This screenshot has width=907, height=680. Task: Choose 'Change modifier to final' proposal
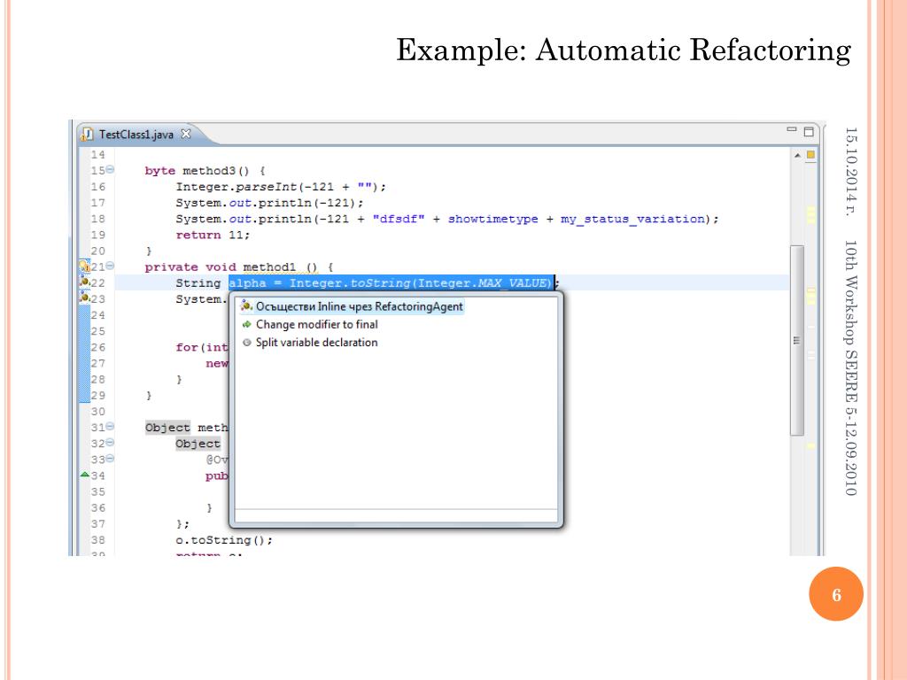point(310,324)
